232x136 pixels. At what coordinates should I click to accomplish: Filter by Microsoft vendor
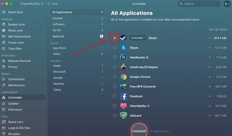click(77, 71)
